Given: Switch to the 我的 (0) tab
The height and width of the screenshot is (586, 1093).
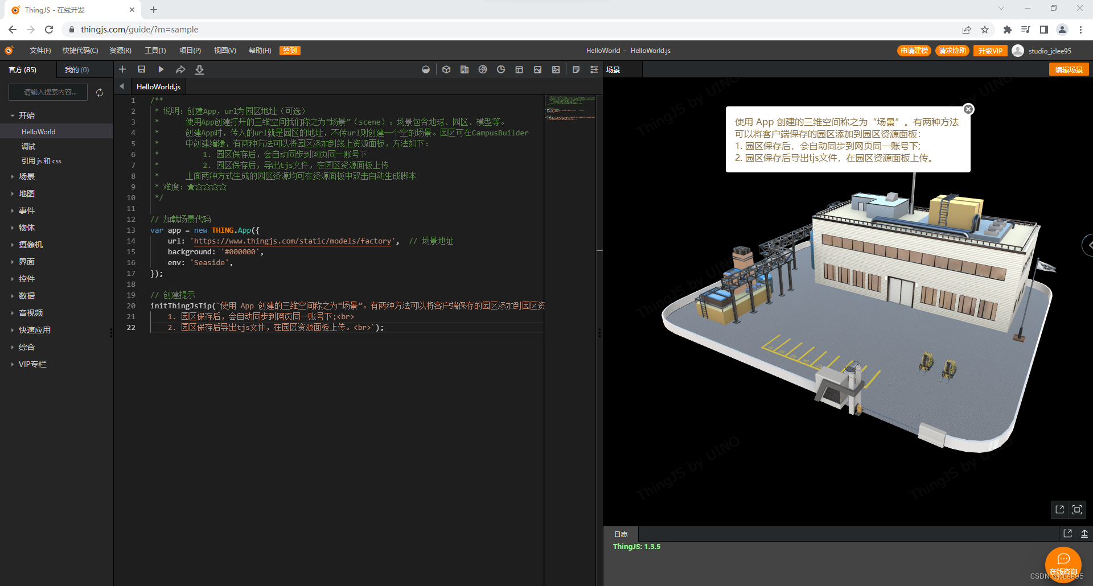Looking at the screenshot, I should (x=77, y=70).
